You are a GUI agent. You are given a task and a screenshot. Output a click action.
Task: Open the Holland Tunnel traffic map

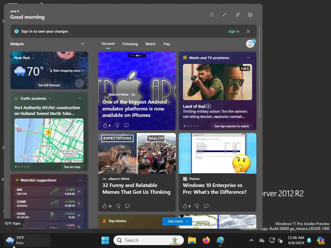coord(49,140)
